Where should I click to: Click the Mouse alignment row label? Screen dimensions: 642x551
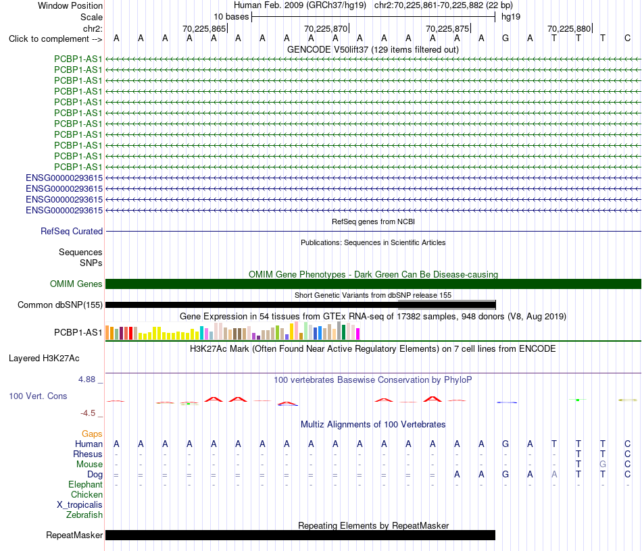(x=89, y=465)
